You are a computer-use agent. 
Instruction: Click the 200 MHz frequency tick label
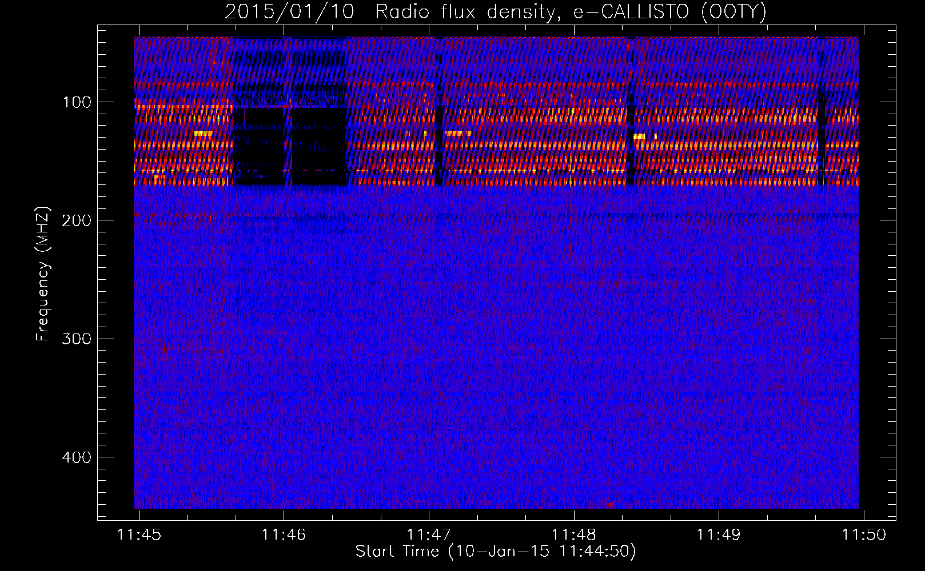point(77,220)
